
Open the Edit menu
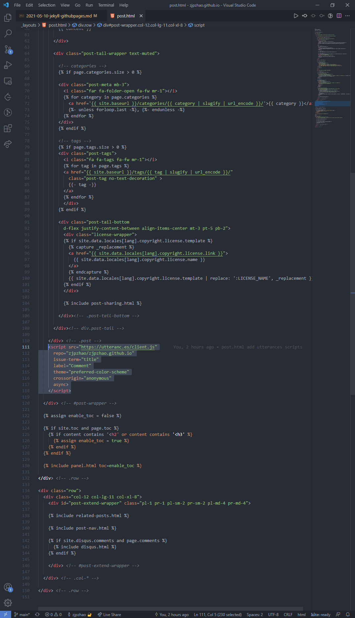point(29,5)
